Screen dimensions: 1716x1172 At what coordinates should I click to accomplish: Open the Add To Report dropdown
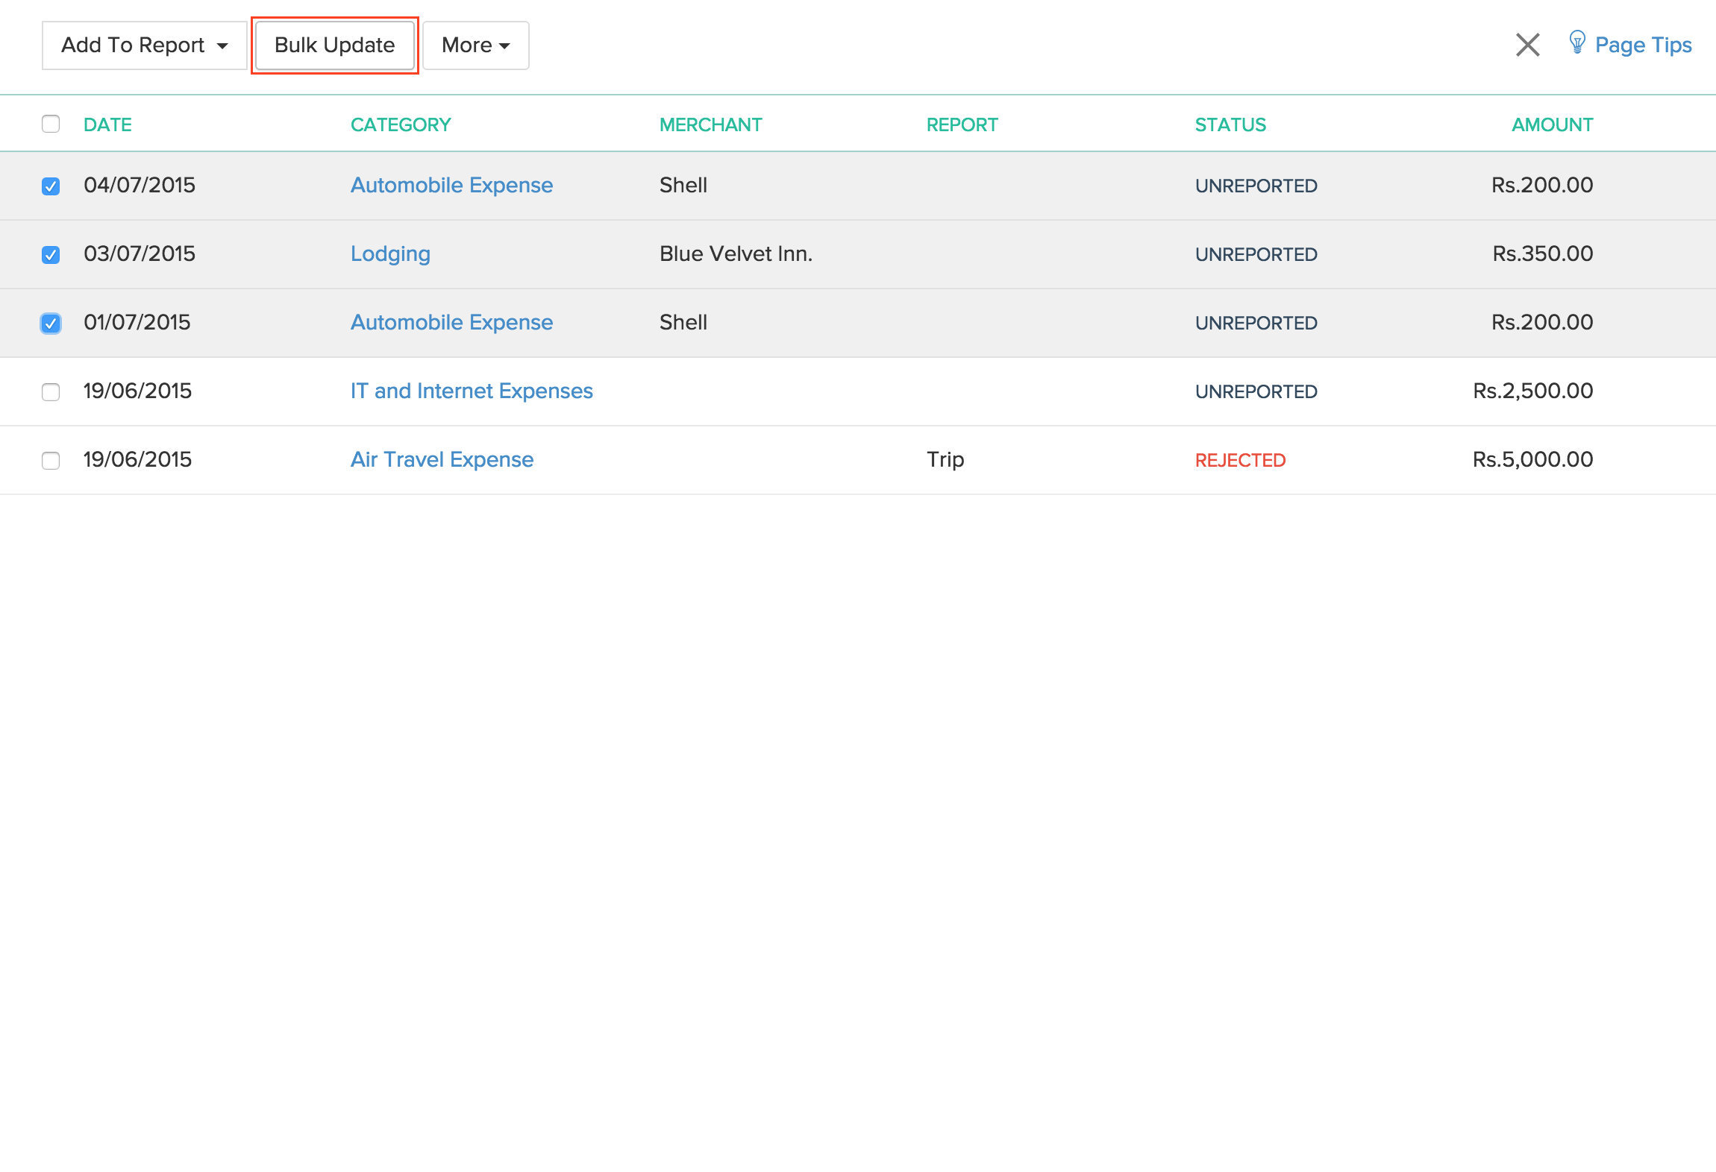[x=144, y=45]
